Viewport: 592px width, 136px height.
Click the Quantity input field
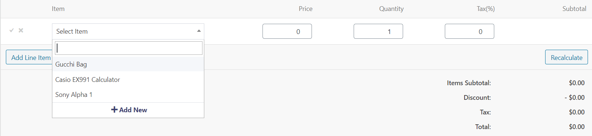click(x=378, y=31)
